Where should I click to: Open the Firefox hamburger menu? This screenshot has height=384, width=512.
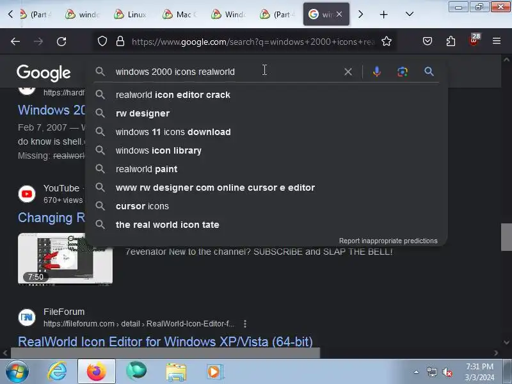497,41
